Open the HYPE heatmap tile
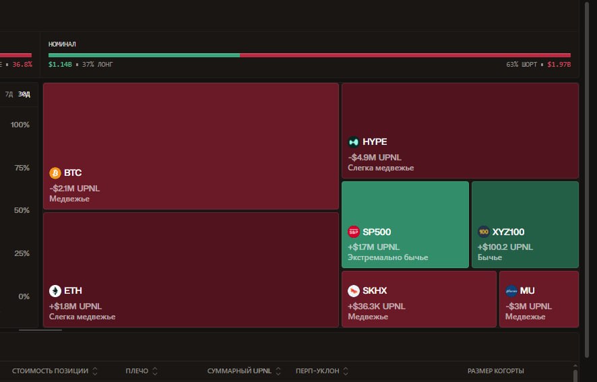 click(x=460, y=131)
